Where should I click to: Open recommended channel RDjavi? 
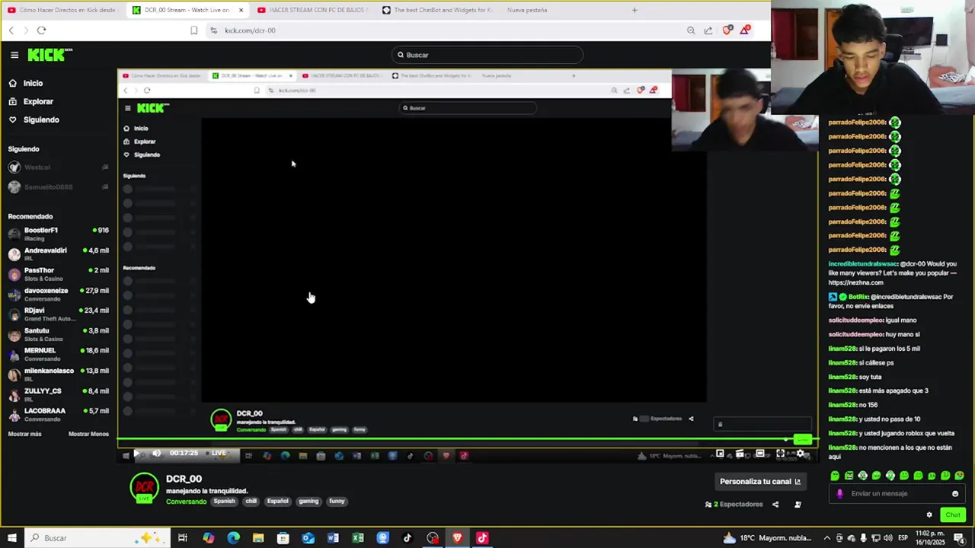(x=58, y=314)
